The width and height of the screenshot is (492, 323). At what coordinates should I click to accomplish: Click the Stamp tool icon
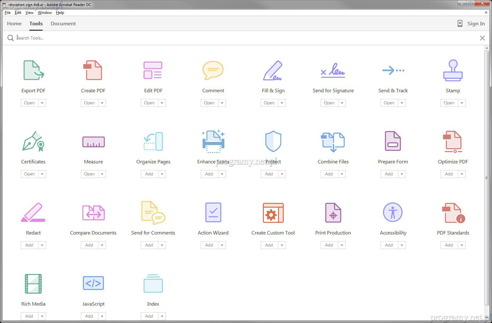453,70
